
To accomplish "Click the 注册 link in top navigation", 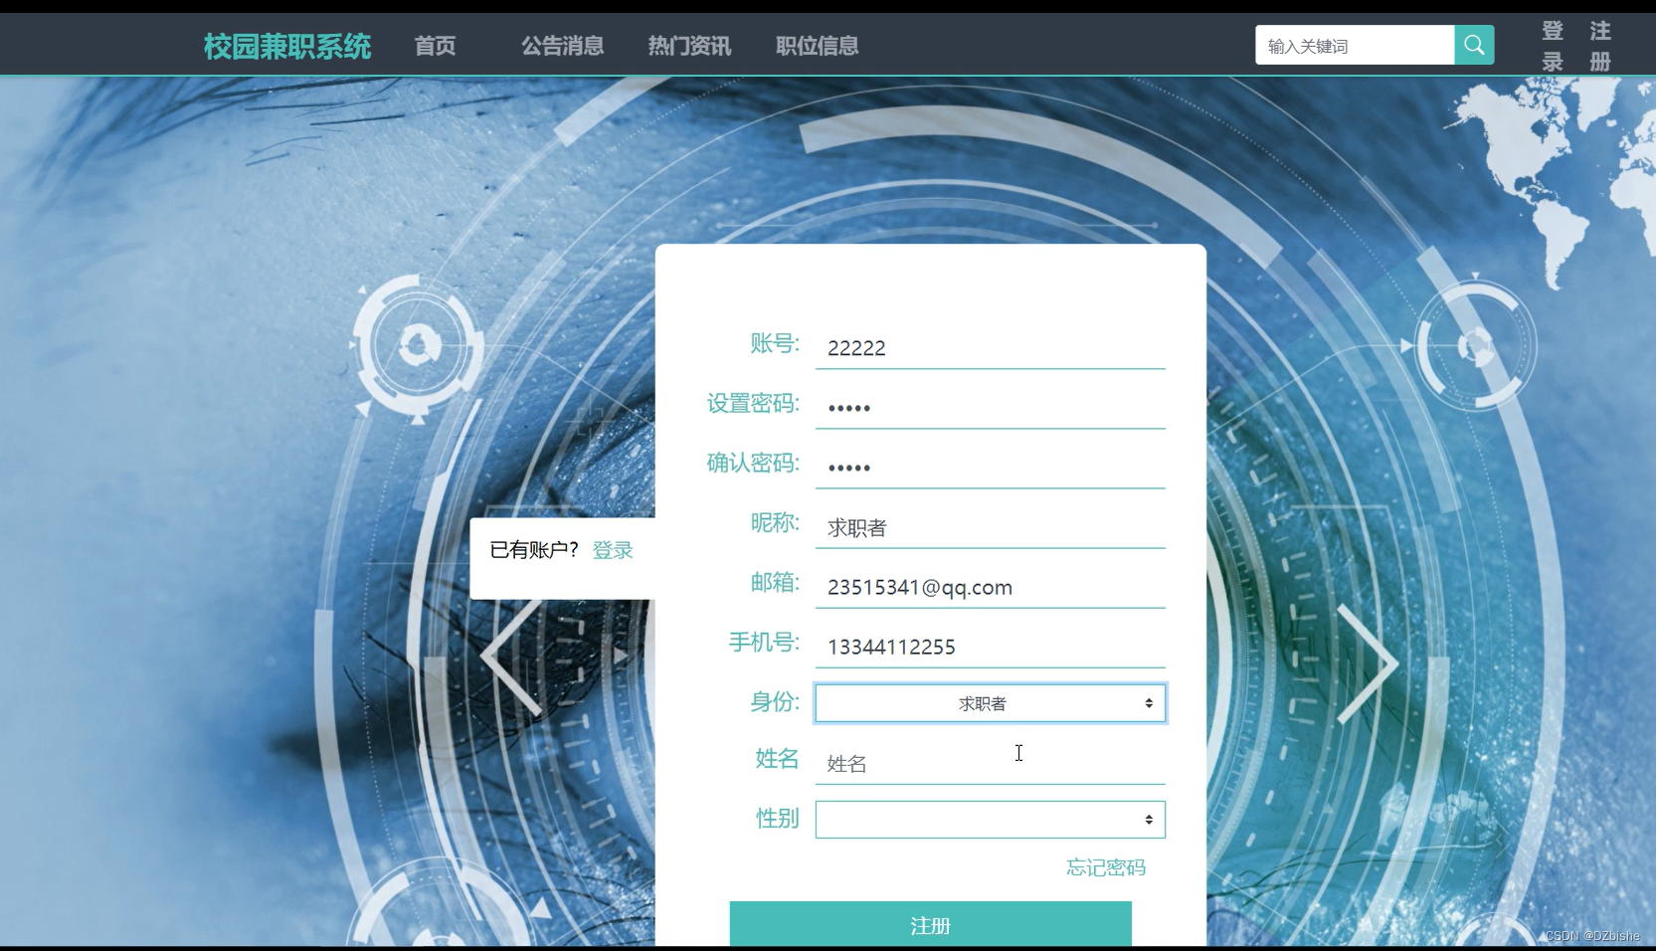I will coord(1600,46).
